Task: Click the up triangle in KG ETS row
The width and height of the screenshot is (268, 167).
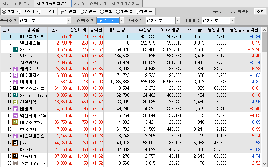Action: tap(70, 150)
